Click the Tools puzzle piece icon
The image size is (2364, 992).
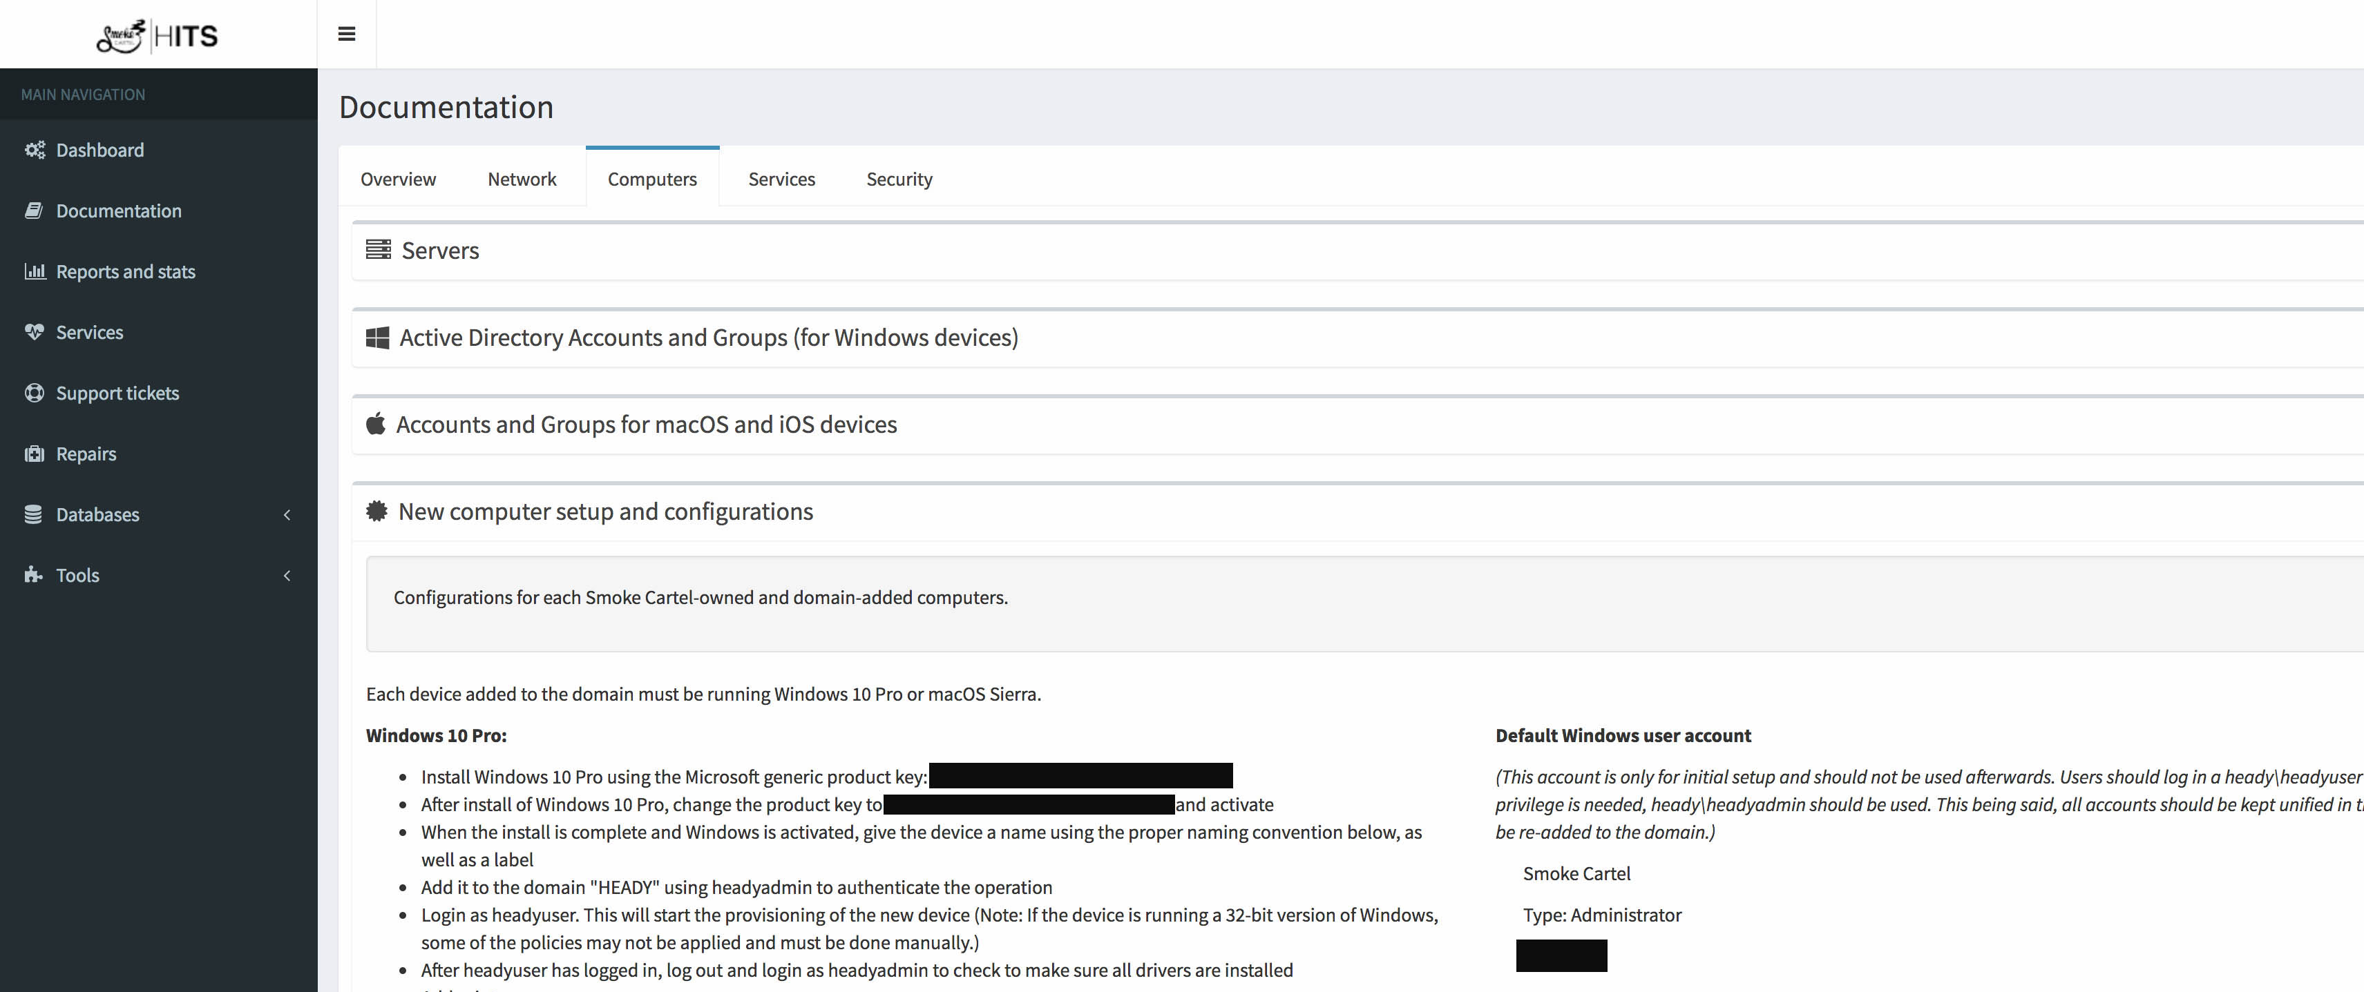34,575
